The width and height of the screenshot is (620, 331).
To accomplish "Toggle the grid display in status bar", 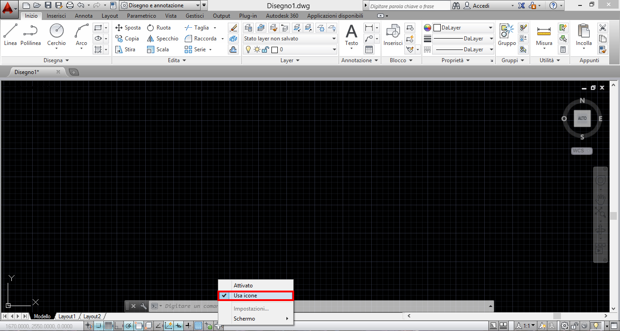I will [108, 326].
